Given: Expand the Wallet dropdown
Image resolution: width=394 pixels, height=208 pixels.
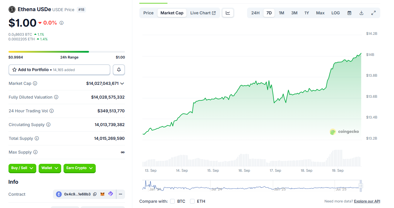Looking at the screenshot, I should (x=50, y=168).
